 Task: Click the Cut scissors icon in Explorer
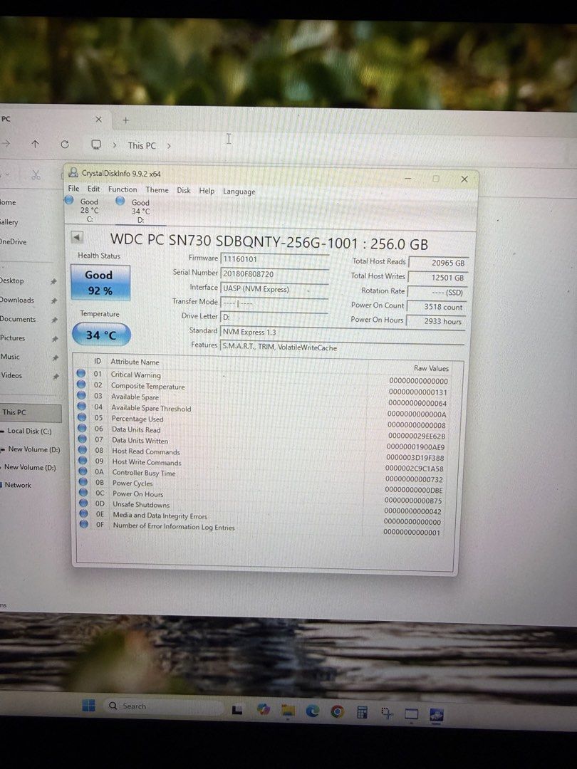36,174
